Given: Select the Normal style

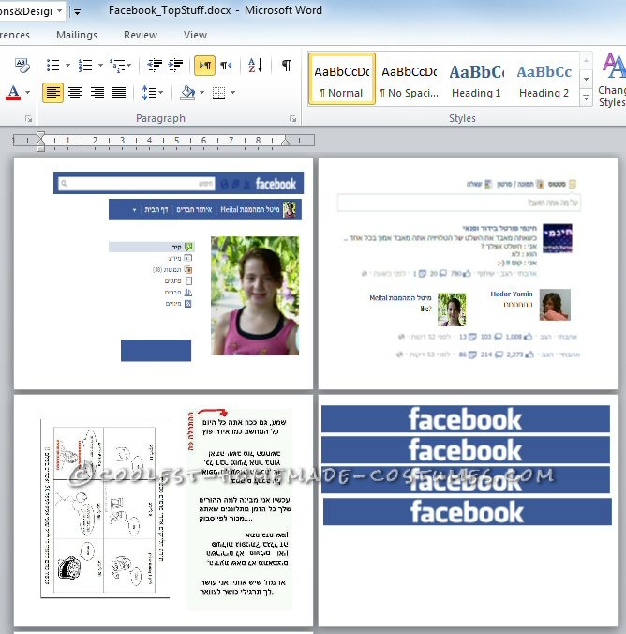Looking at the screenshot, I should [342, 79].
